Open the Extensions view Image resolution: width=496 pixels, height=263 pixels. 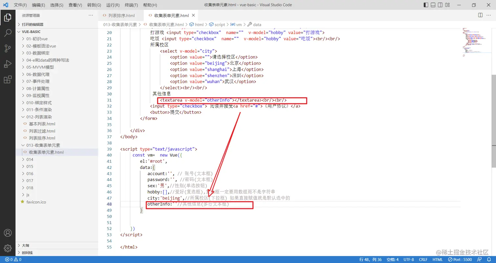8,79
